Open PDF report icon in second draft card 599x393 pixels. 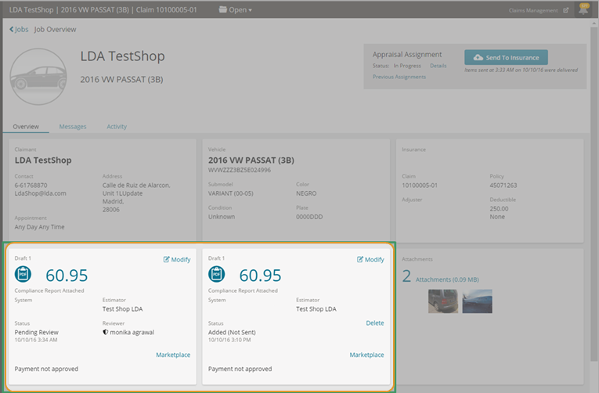(x=217, y=274)
